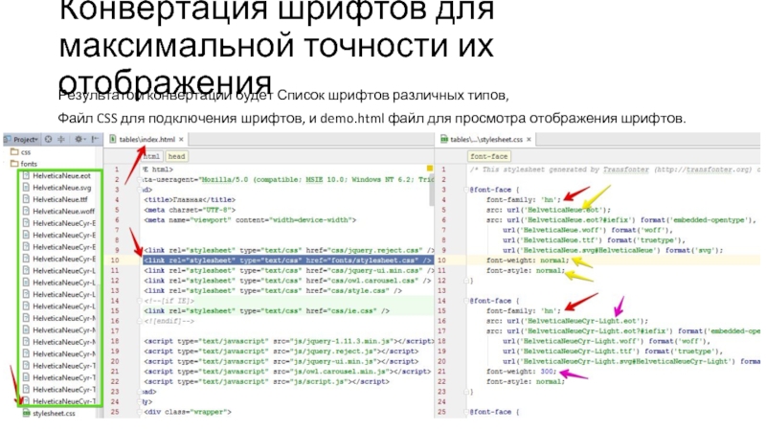Click the HTML file icon on index.html tab

pos(113,139)
